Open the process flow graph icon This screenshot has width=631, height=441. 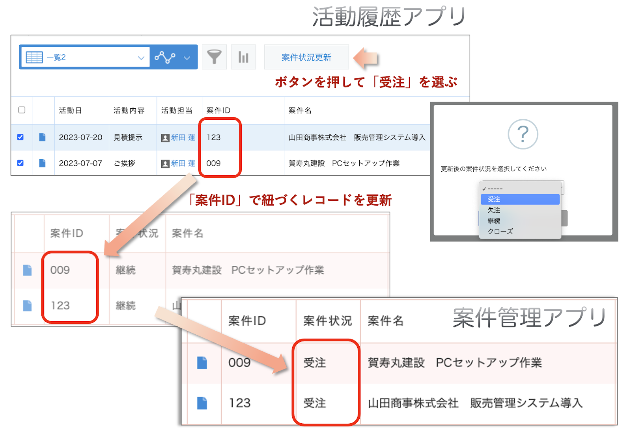pos(165,57)
